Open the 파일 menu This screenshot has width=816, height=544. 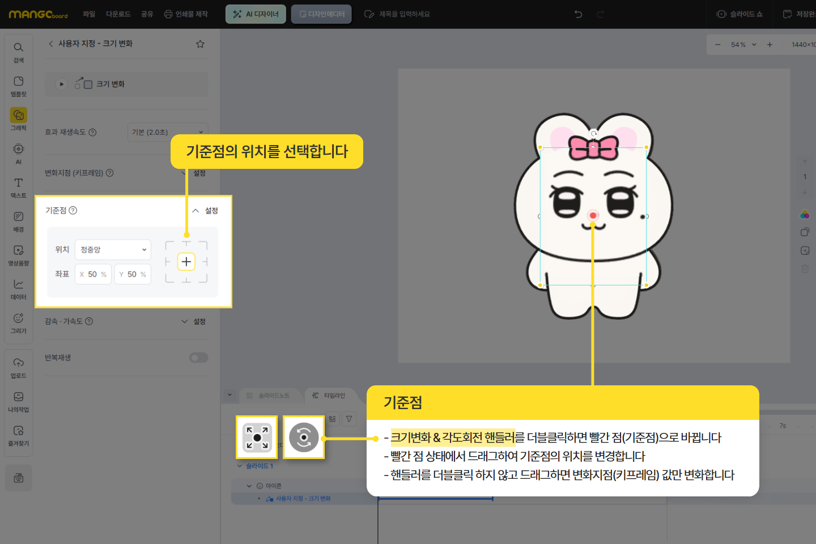(x=89, y=14)
